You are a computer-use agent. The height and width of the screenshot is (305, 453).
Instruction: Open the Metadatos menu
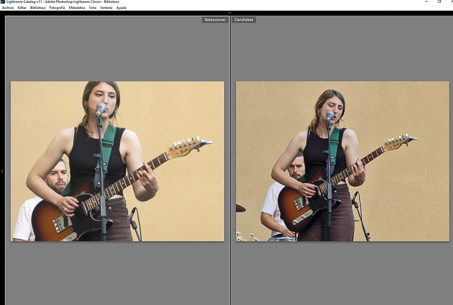pyautogui.click(x=77, y=8)
